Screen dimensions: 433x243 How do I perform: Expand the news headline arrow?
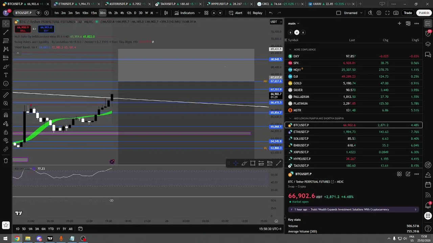click(415, 210)
